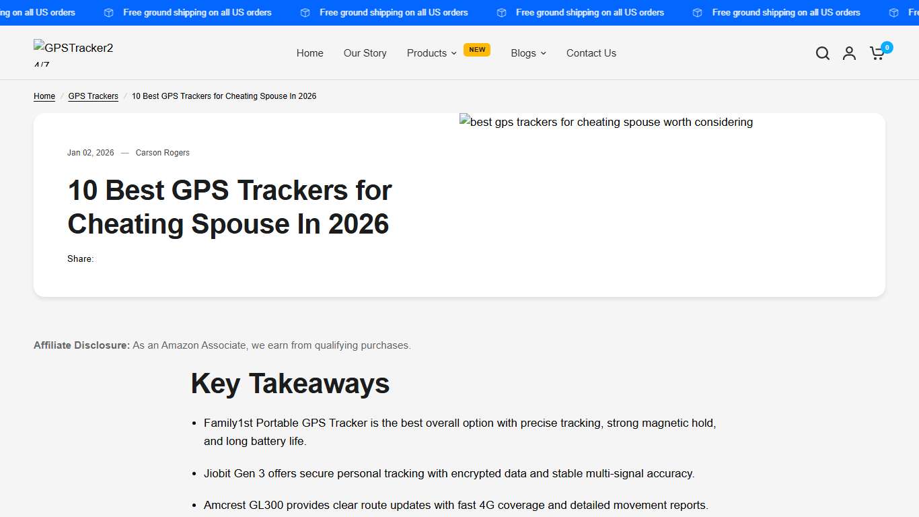Click the Jan 02, 2026 publish date
Screen dimensions: 919x517
(90, 152)
